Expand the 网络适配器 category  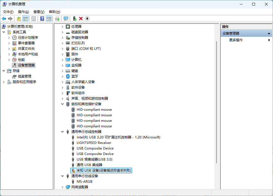click(62, 187)
